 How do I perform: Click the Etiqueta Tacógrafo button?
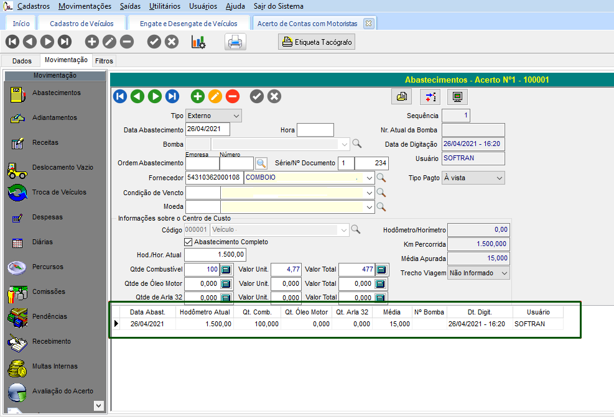[x=317, y=42]
